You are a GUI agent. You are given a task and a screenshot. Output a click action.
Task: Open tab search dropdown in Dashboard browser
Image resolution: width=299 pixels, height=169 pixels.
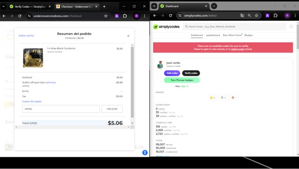point(154,6)
